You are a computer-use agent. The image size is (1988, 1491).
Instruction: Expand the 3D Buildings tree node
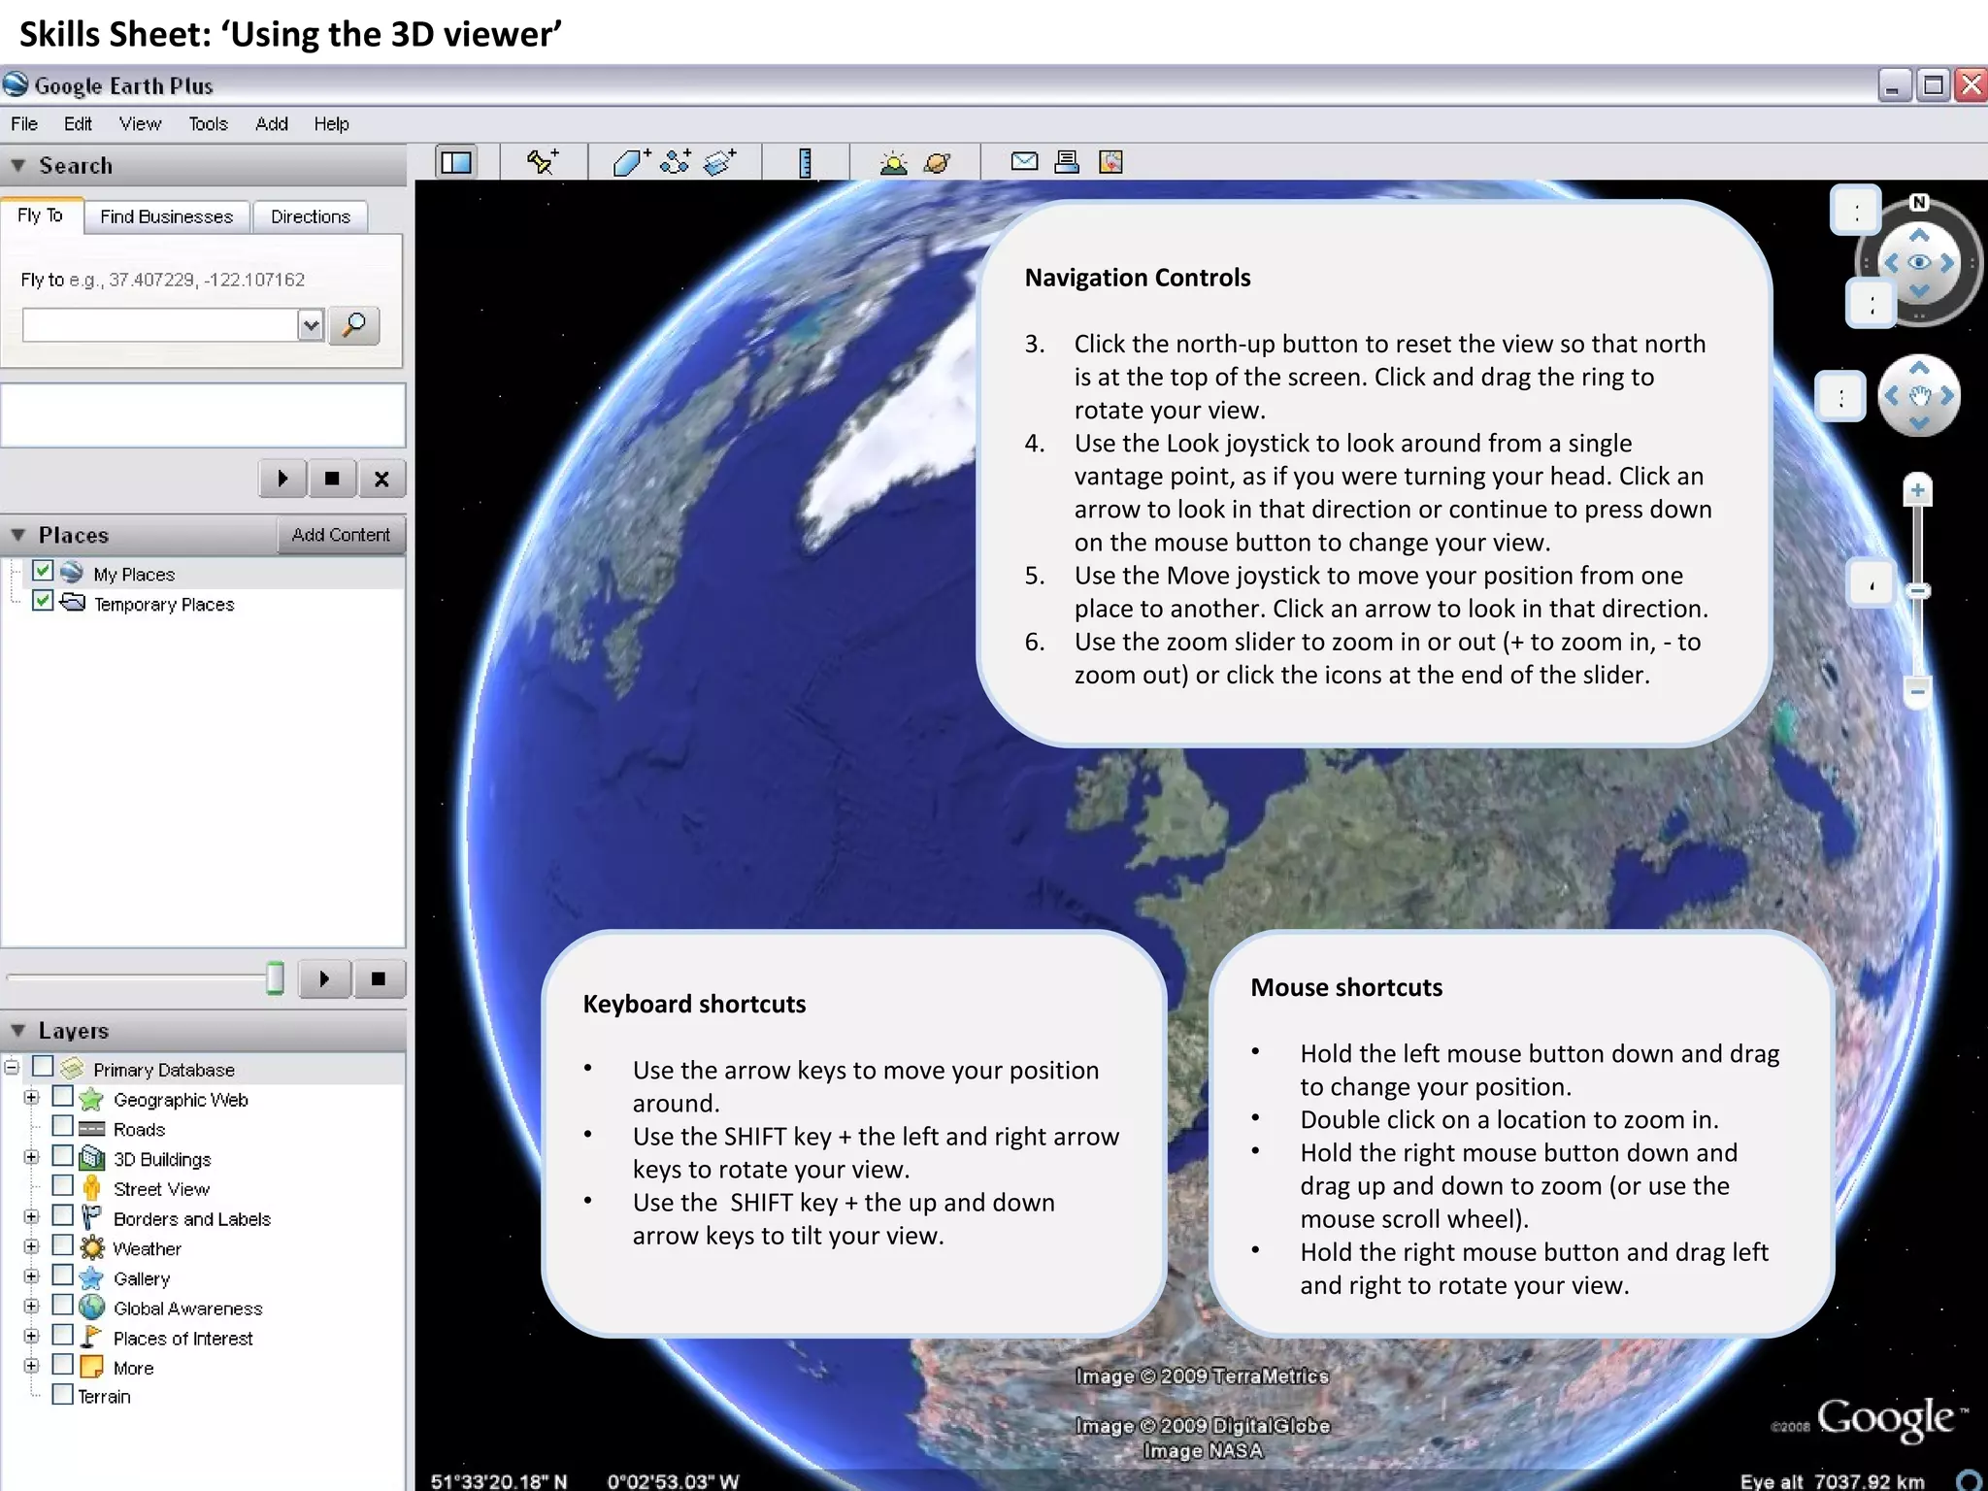(31, 1157)
